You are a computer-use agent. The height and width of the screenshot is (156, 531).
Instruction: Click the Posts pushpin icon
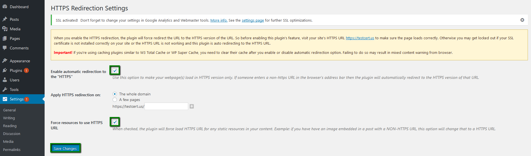point(5,19)
